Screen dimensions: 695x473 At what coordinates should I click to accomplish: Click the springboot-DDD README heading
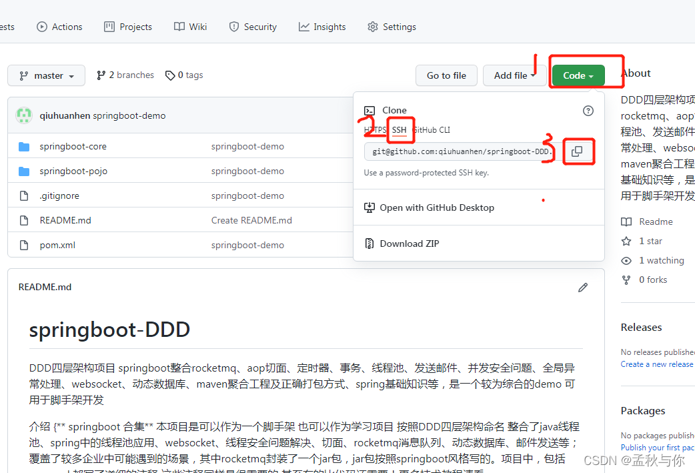(x=109, y=330)
